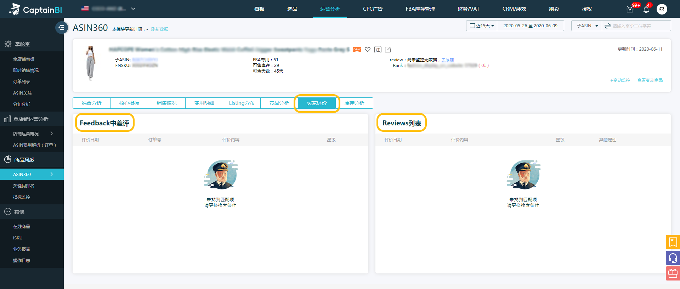The width and height of the screenshot is (680, 289).
Task: Go to CRM/绩效 in top navigation
Action: click(514, 9)
